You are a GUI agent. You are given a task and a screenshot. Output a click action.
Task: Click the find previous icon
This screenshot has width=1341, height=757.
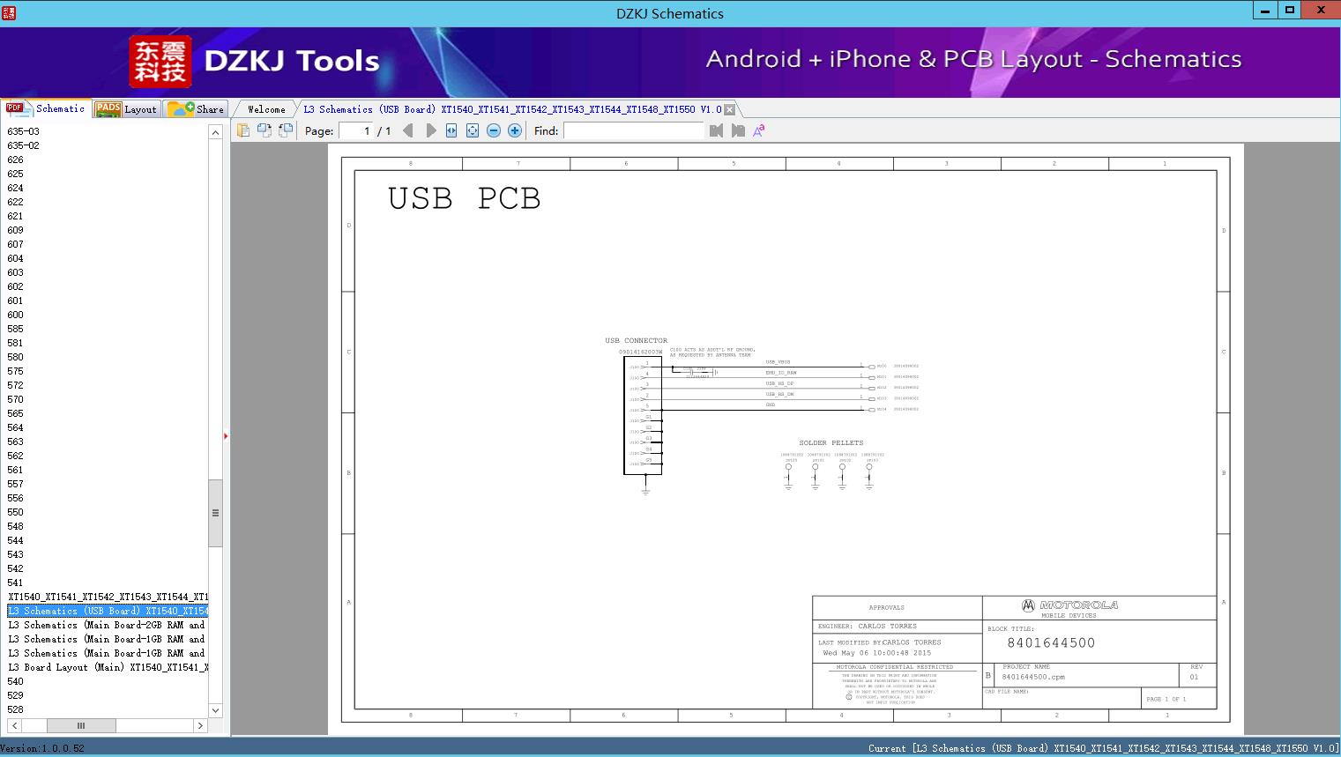tap(716, 130)
